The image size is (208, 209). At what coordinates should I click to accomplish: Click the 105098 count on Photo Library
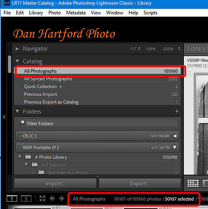click(170, 157)
